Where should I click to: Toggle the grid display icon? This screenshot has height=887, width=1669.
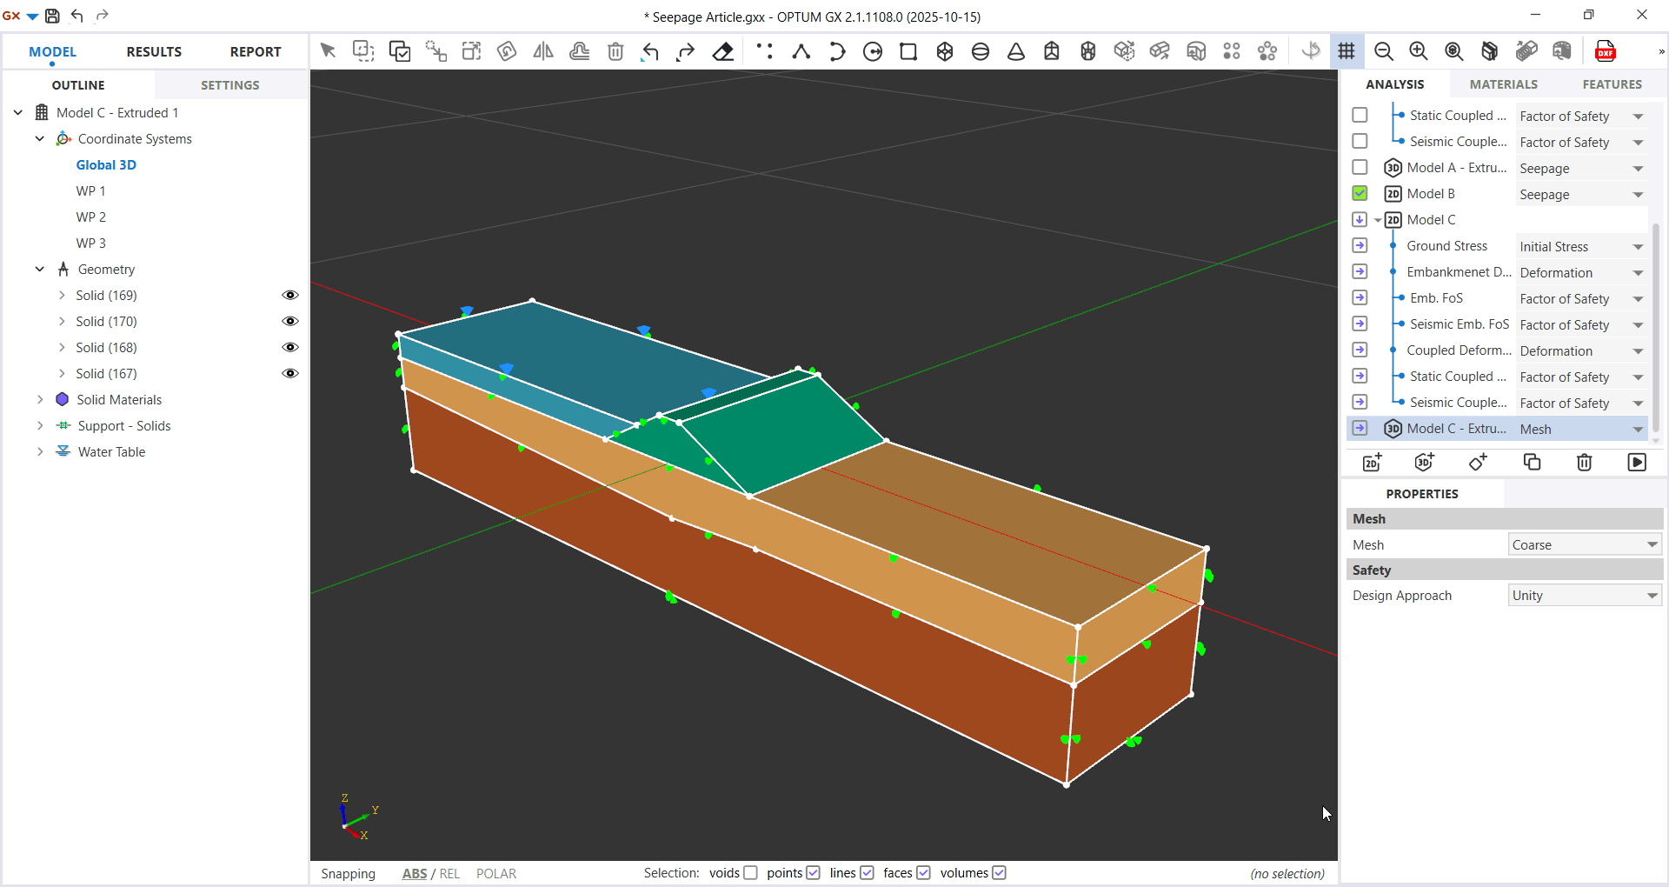tap(1347, 51)
